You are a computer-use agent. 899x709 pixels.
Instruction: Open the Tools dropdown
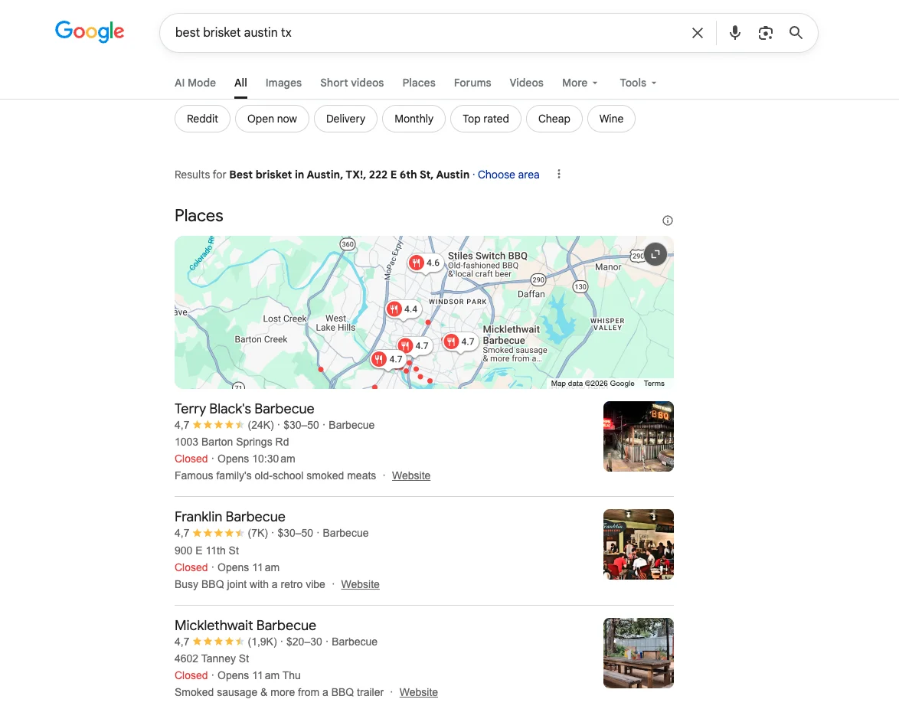638,83
